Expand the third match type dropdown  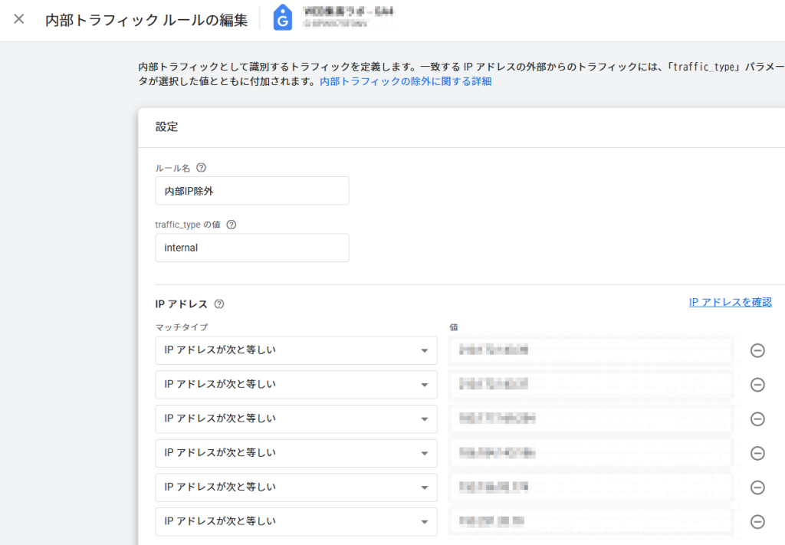coord(296,419)
